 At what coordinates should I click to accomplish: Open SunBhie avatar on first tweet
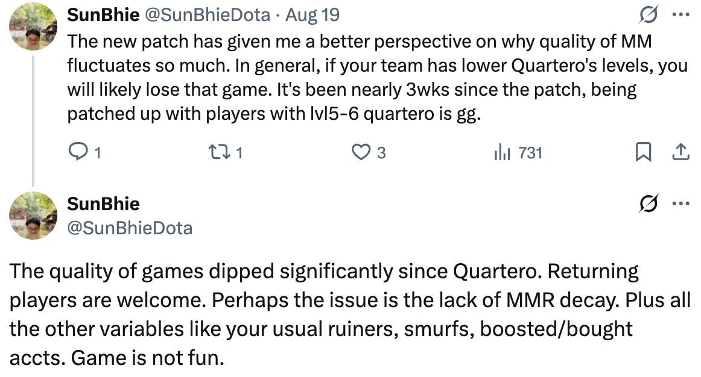point(33,26)
